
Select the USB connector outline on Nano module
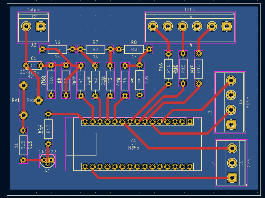click(81, 144)
